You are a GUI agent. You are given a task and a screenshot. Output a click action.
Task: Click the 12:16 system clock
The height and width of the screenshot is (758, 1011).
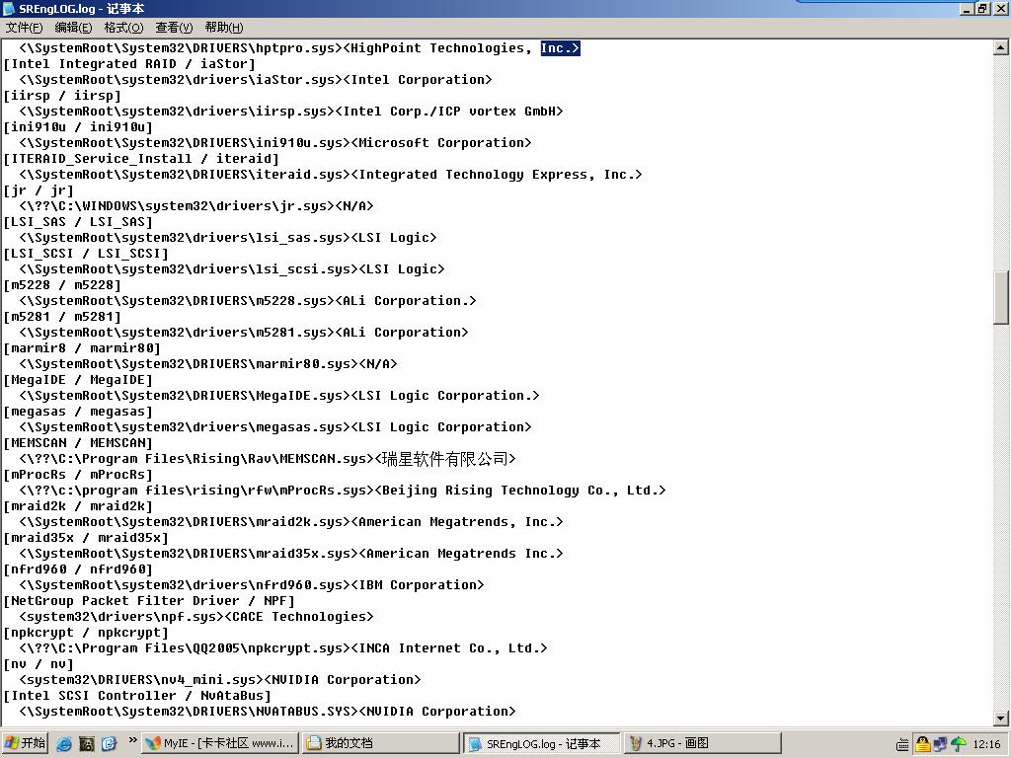(x=986, y=744)
